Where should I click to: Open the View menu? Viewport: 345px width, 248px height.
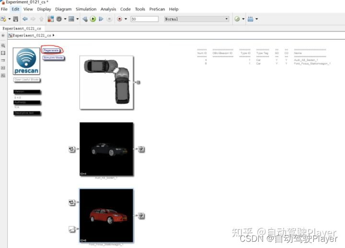[x=28, y=9]
